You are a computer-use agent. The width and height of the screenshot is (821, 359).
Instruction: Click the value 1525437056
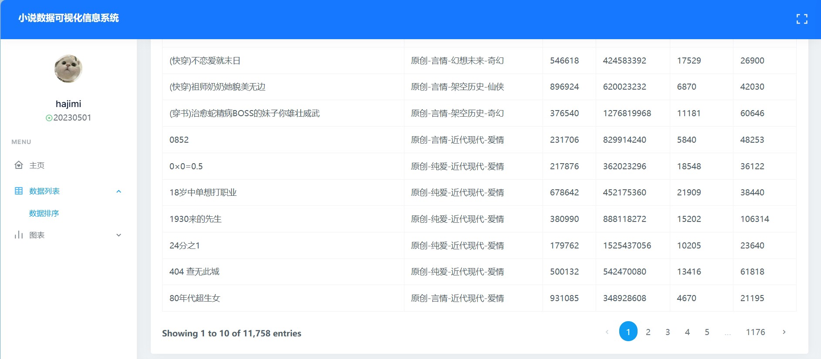pos(627,245)
